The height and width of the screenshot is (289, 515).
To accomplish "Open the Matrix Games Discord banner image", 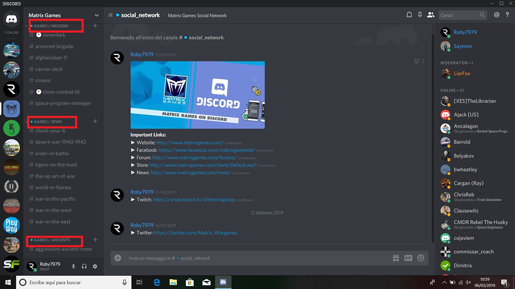I will pyautogui.click(x=197, y=95).
